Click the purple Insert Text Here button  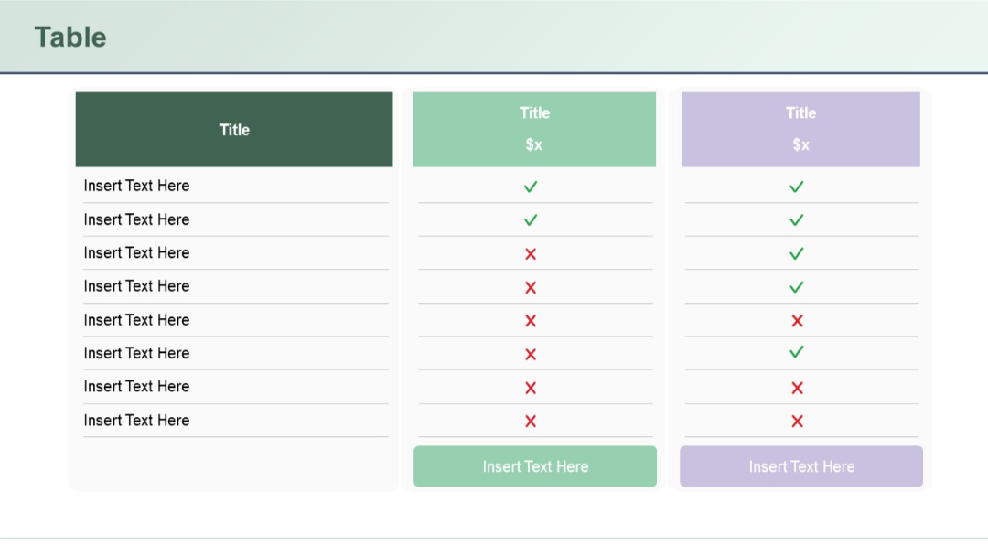point(801,466)
